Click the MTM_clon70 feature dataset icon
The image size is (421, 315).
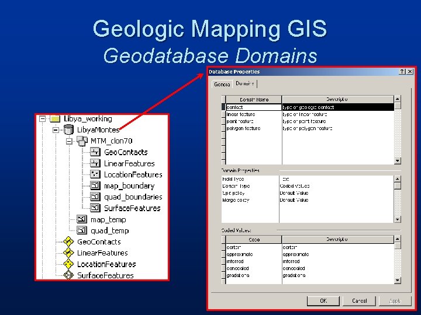pyautogui.click(x=82, y=141)
